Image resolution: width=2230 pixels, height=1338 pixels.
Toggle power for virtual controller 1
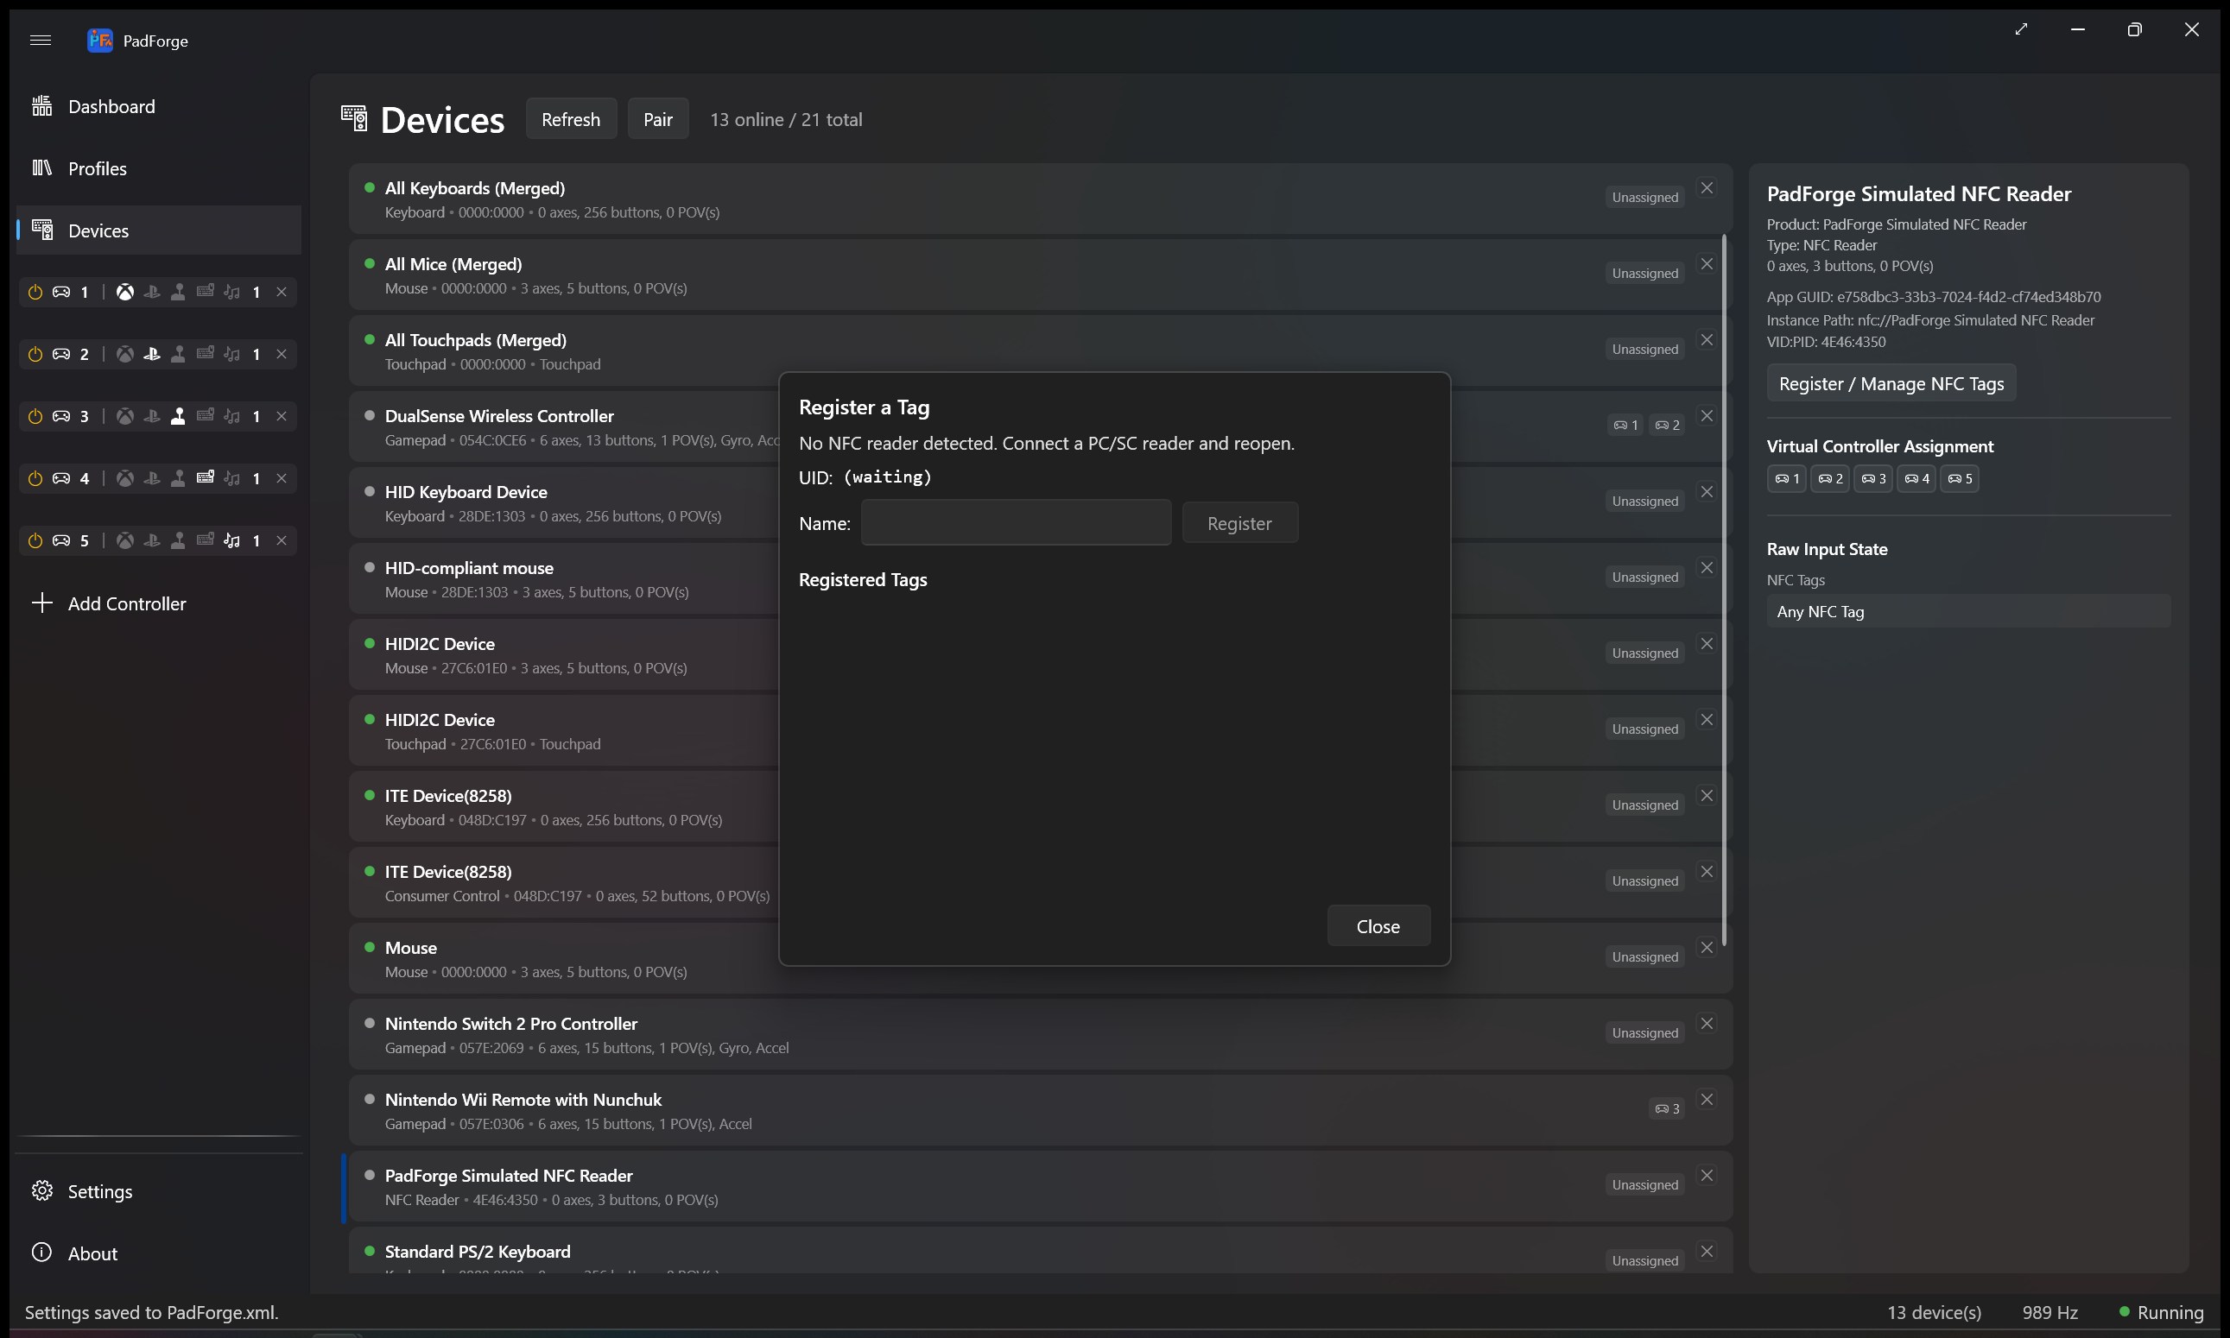click(x=35, y=292)
